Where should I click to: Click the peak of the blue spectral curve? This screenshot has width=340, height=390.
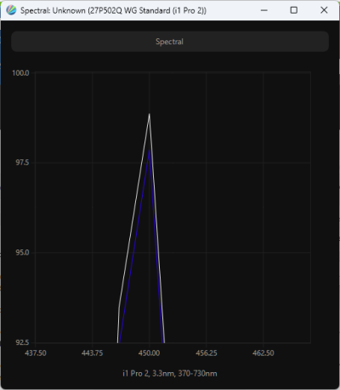(150, 150)
